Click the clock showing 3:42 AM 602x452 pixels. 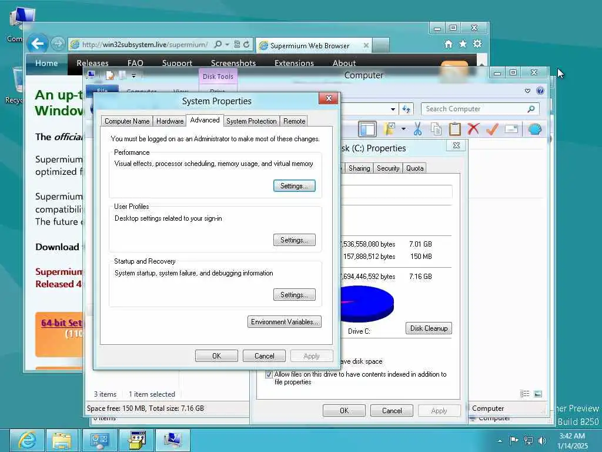coord(572,436)
